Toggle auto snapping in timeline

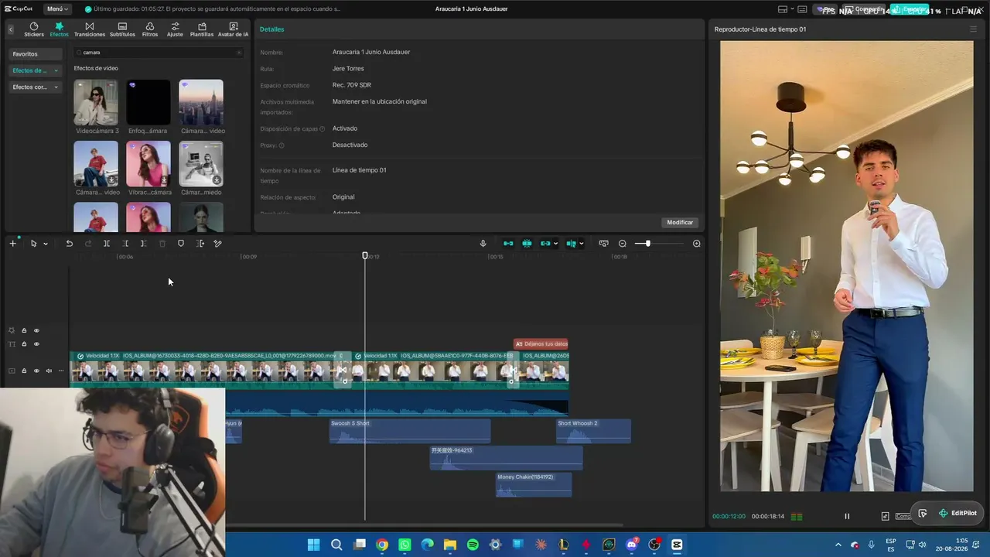tap(527, 244)
